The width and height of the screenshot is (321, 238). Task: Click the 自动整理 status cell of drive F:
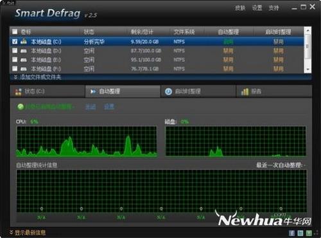(x=229, y=69)
